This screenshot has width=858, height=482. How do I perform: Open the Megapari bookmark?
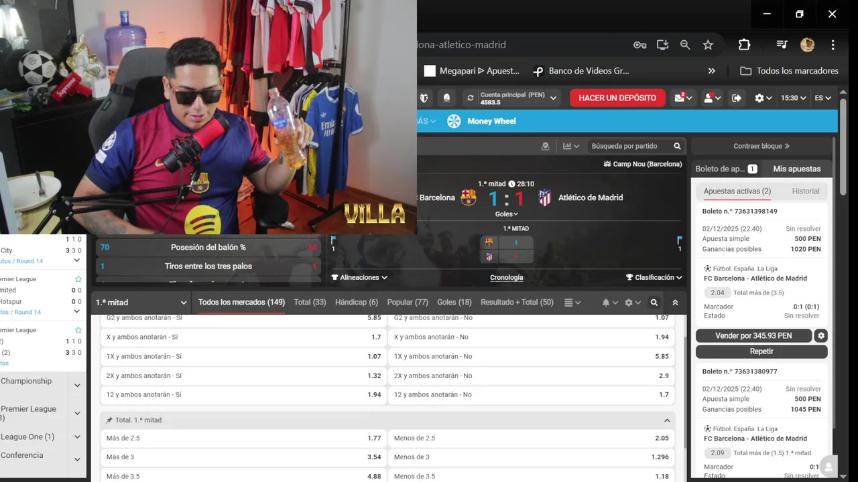point(472,71)
